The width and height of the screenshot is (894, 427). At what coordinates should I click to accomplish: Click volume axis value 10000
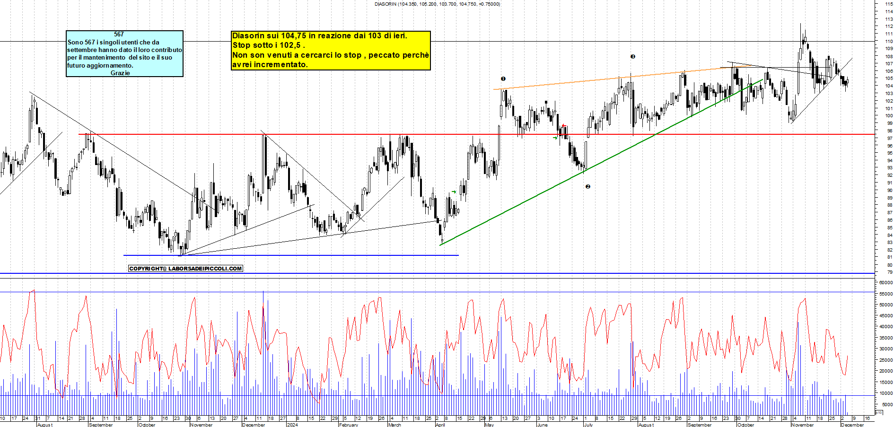[886, 393]
